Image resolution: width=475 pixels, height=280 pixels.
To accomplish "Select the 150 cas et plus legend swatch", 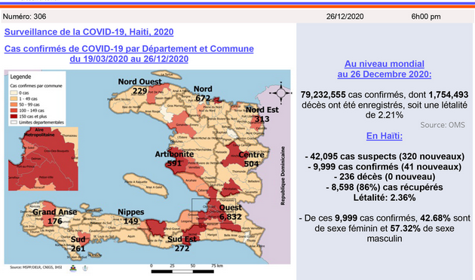I will point(14,117).
